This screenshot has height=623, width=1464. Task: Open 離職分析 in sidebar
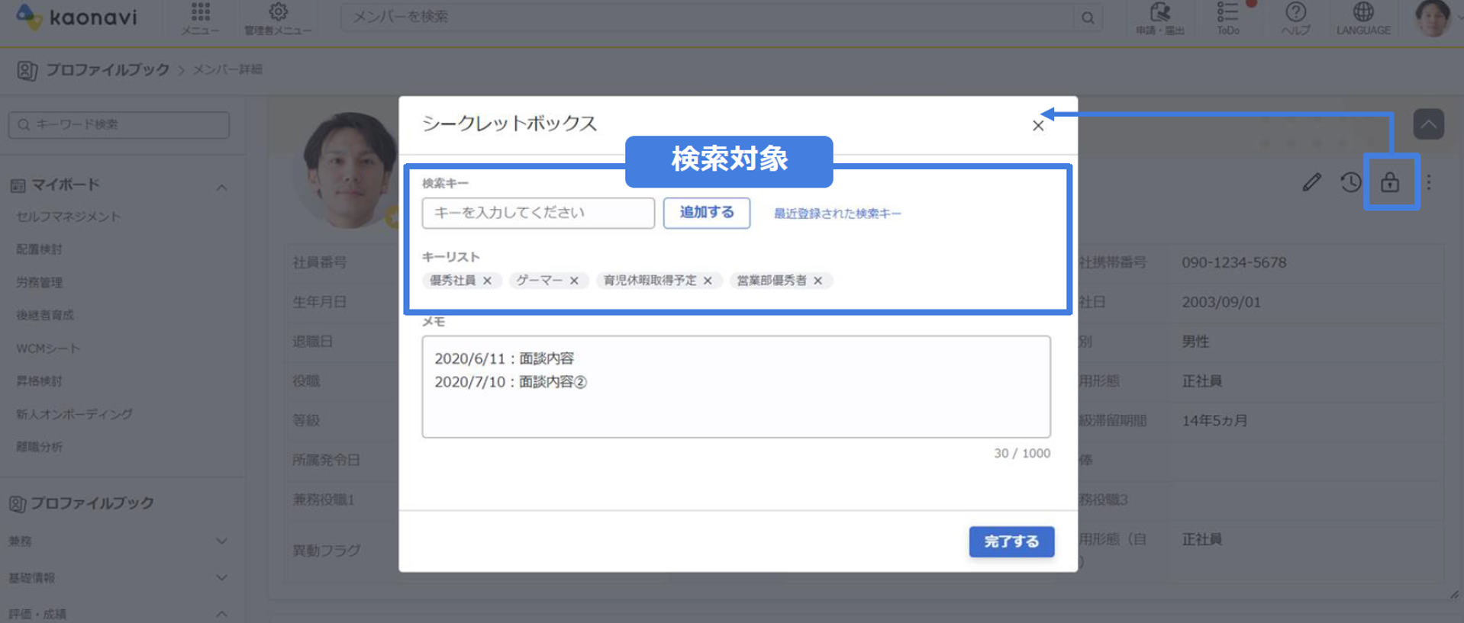click(x=39, y=447)
